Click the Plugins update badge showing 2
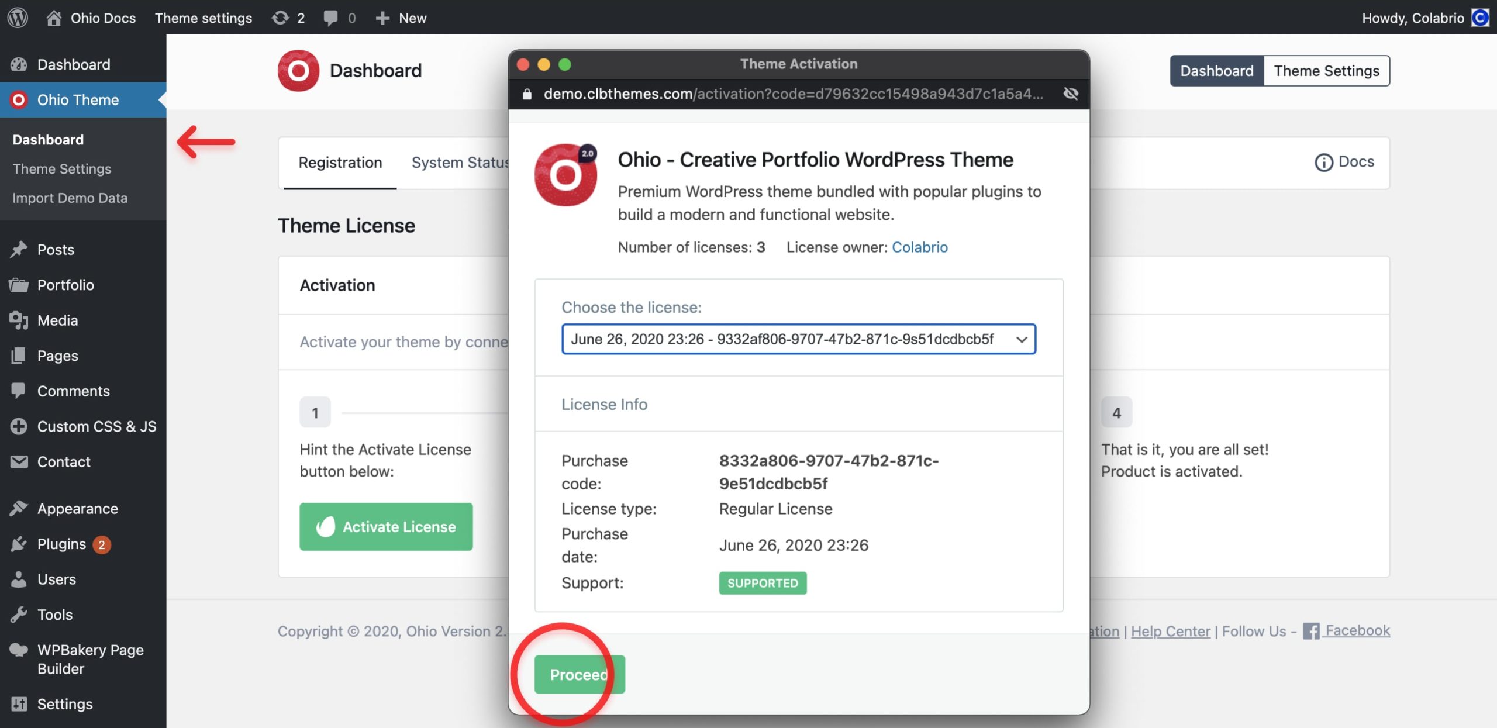Image resolution: width=1497 pixels, height=728 pixels. 102,545
